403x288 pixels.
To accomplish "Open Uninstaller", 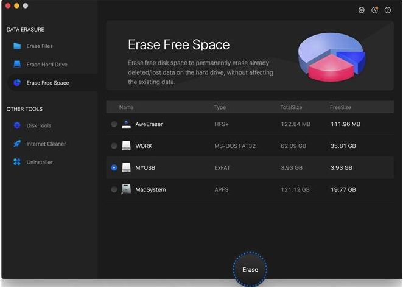I will coord(40,162).
